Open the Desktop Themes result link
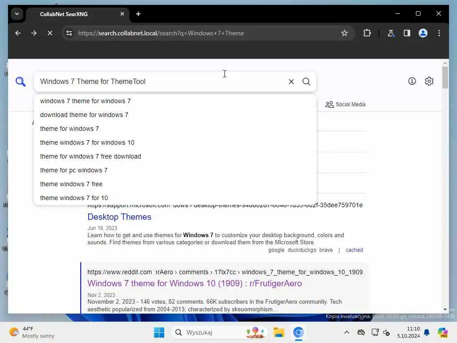This screenshot has width=457, height=343. [x=119, y=217]
